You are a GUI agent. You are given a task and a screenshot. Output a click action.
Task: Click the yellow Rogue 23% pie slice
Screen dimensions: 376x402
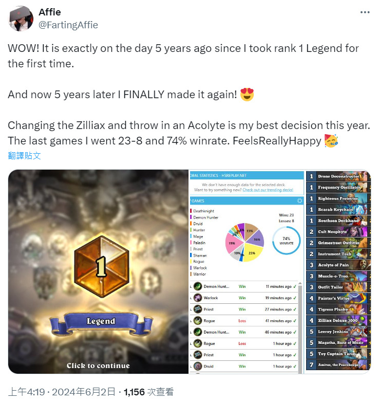tap(252, 252)
